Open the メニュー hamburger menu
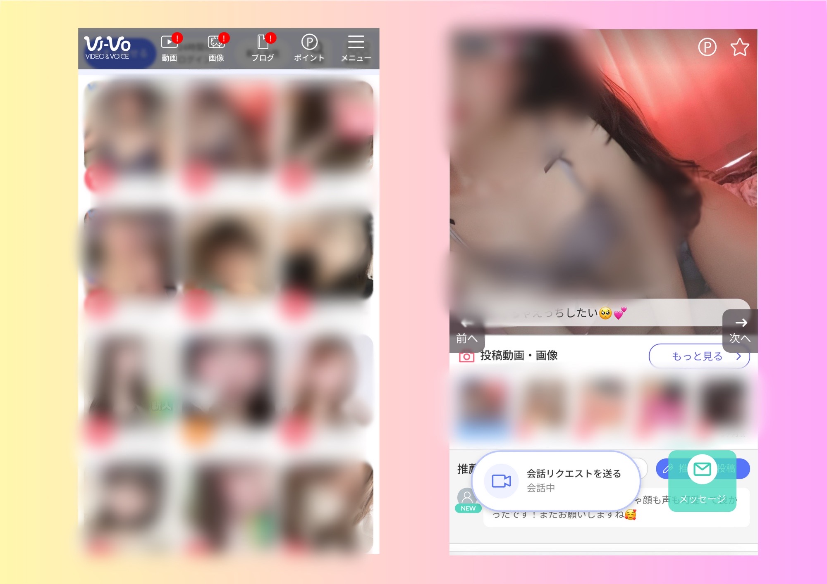This screenshot has width=827, height=584. (356, 48)
